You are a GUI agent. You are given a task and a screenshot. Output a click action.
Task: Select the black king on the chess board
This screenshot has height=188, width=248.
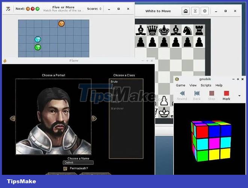point(164,30)
